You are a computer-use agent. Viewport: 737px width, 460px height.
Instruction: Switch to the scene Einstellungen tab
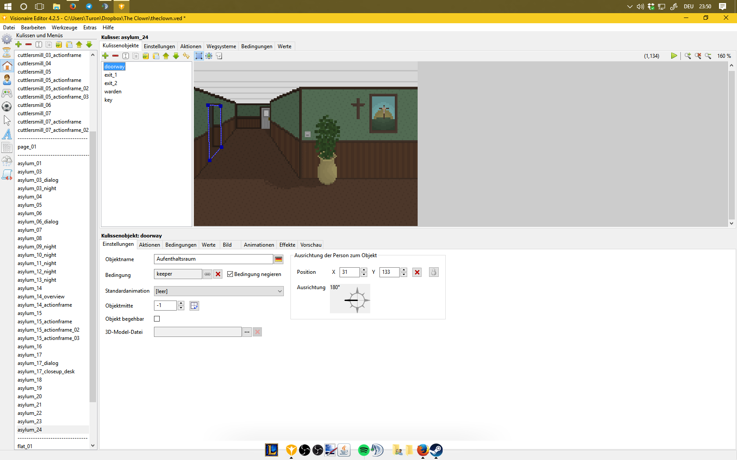159,46
